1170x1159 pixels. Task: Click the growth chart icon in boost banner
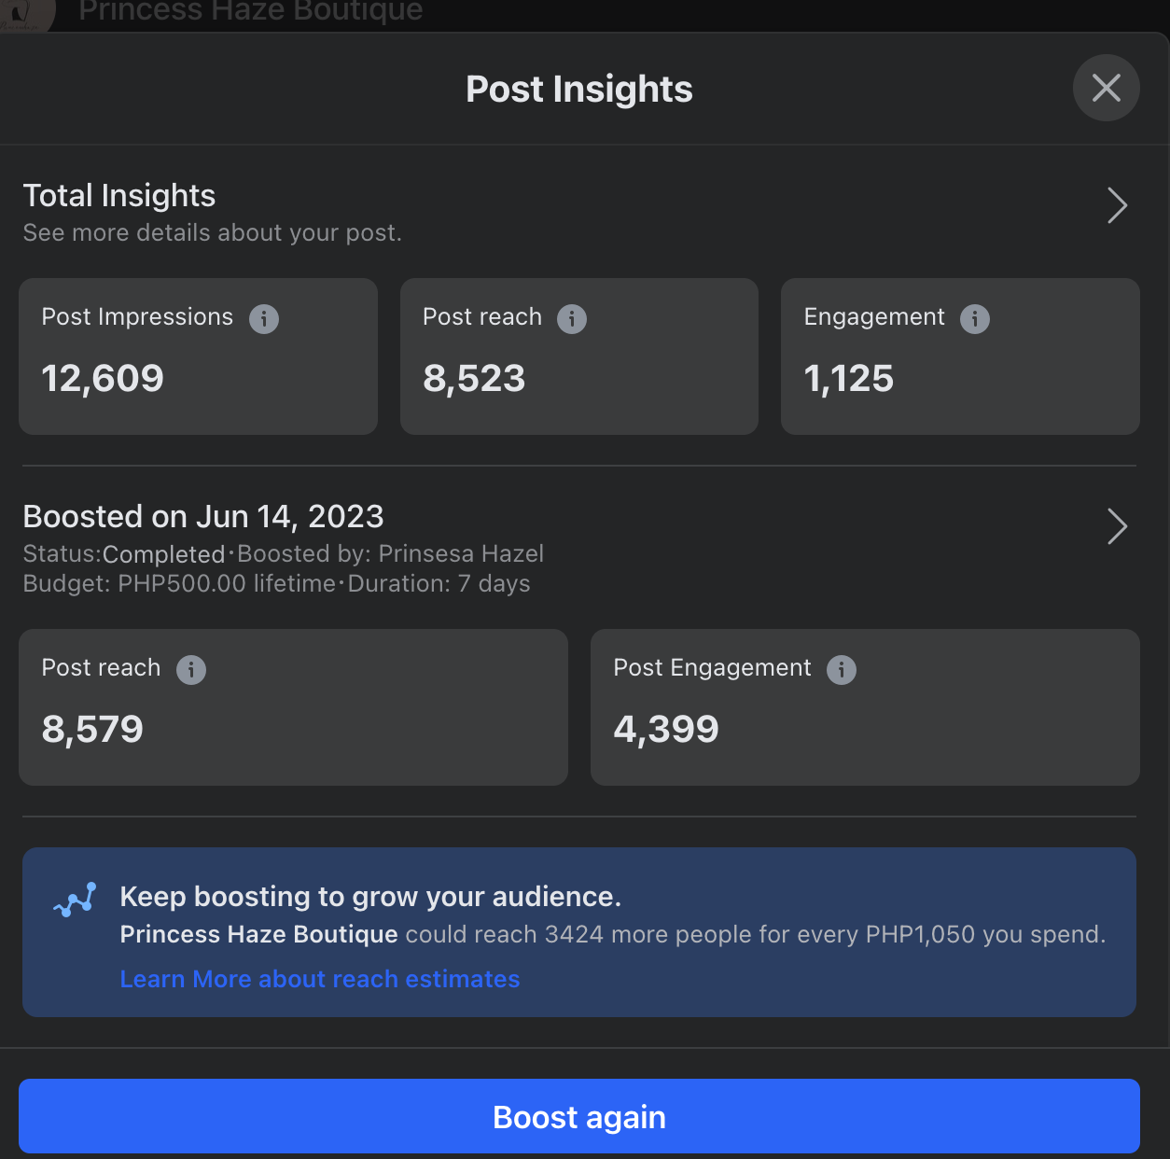tap(75, 900)
